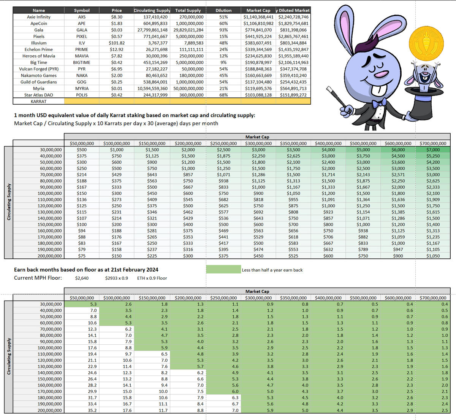Select the $94 staking value cell
456x420 pixels.
[82, 231]
